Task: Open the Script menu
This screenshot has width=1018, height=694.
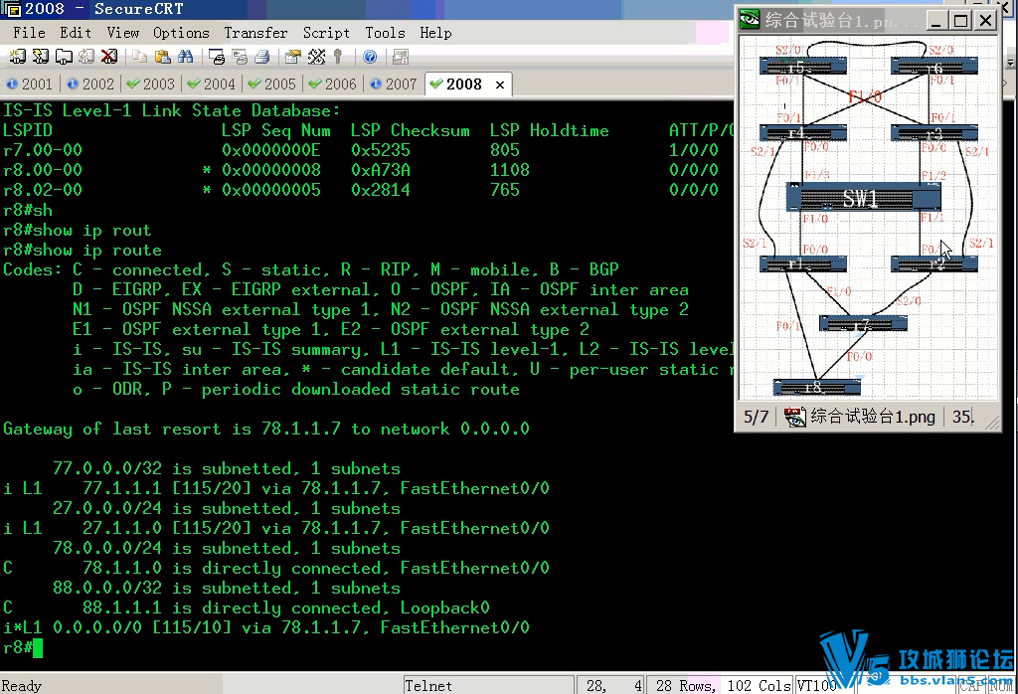Action: click(x=326, y=33)
